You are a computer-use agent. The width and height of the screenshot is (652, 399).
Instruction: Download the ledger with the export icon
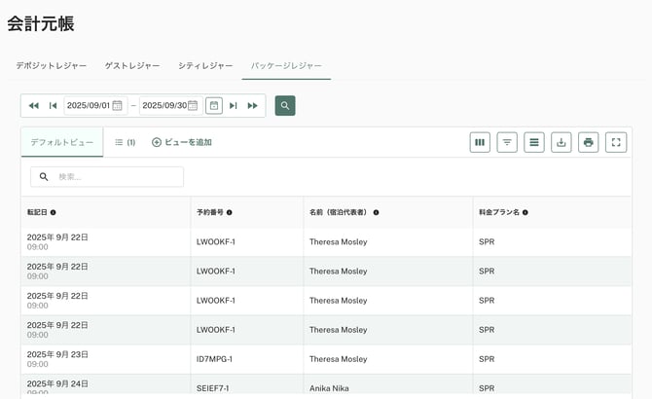point(561,143)
